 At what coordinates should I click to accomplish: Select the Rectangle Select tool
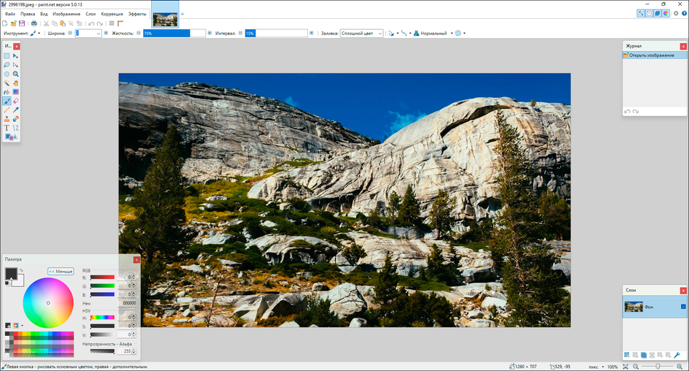click(7, 56)
